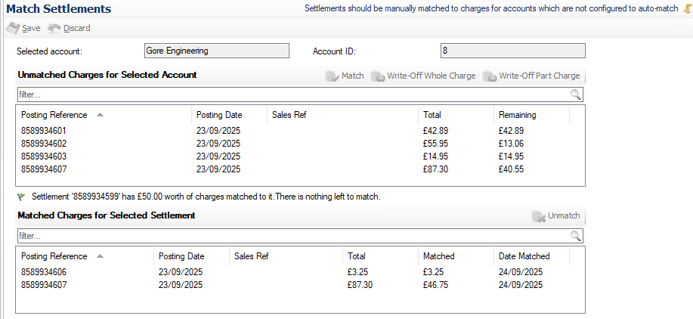Click the unmatched Posting Date column header
This screenshot has width=693, height=319.
(x=219, y=115)
